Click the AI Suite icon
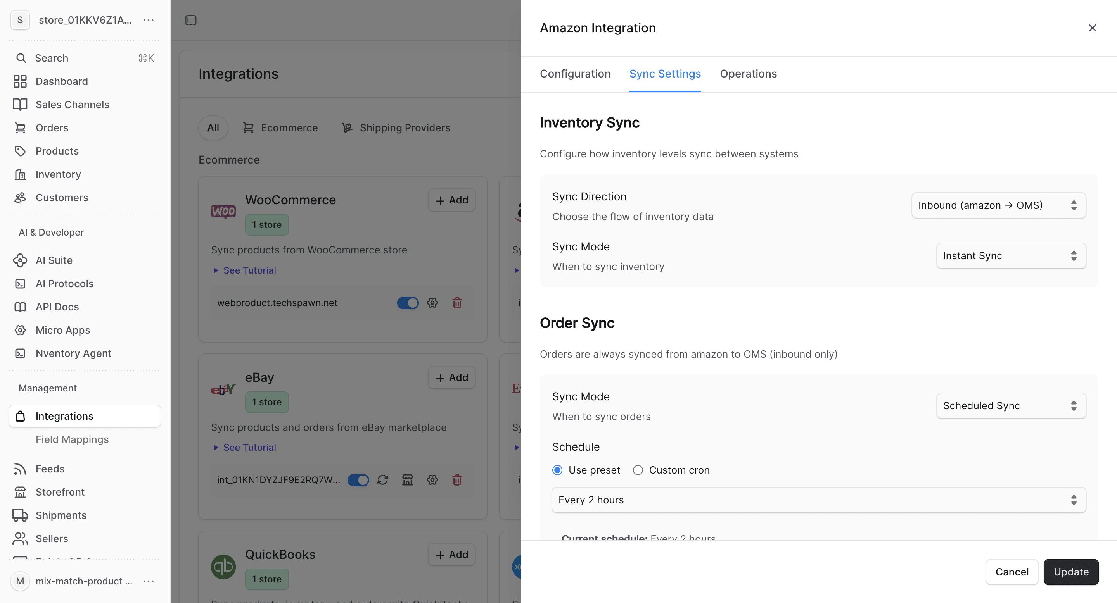This screenshot has width=1117, height=603. 20,260
